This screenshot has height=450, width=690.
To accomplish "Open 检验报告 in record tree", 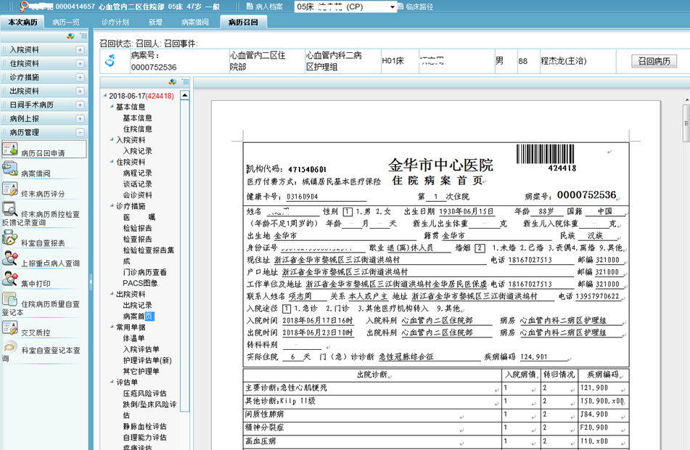I will coord(137,228).
